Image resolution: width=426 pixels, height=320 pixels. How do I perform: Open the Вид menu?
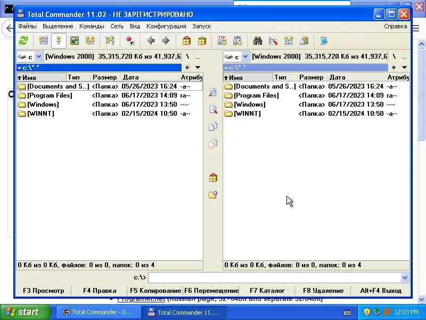tap(135, 26)
